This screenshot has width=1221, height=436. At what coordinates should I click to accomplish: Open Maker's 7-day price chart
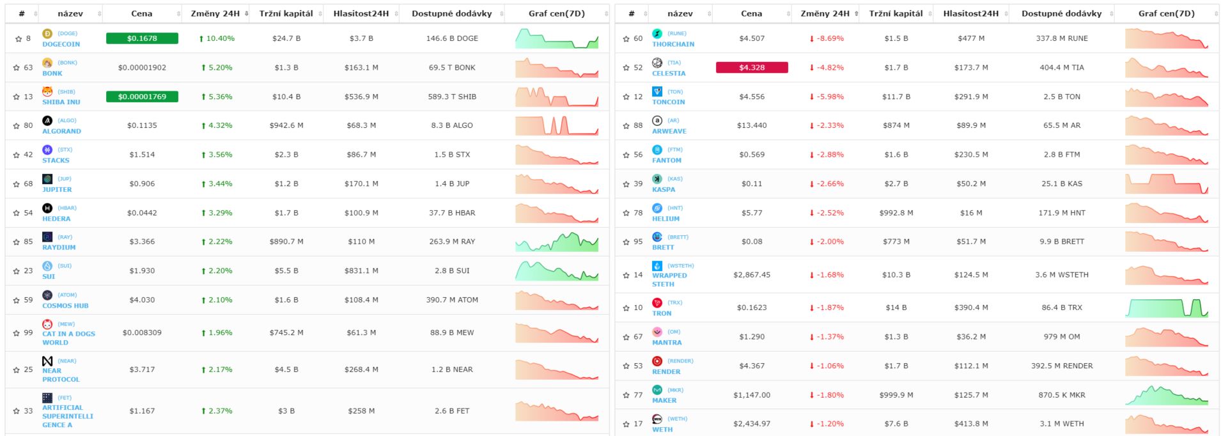1167,395
